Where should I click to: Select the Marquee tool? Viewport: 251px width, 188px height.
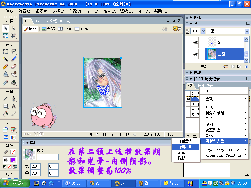pos(6,51)
